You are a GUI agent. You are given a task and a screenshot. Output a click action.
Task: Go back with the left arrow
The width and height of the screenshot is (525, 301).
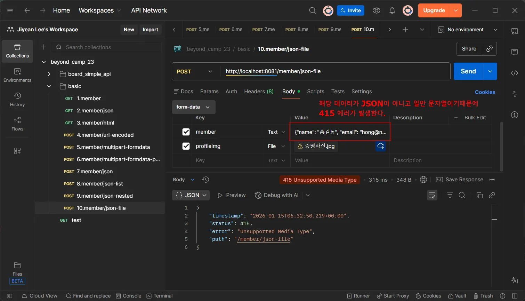(27, 10)
